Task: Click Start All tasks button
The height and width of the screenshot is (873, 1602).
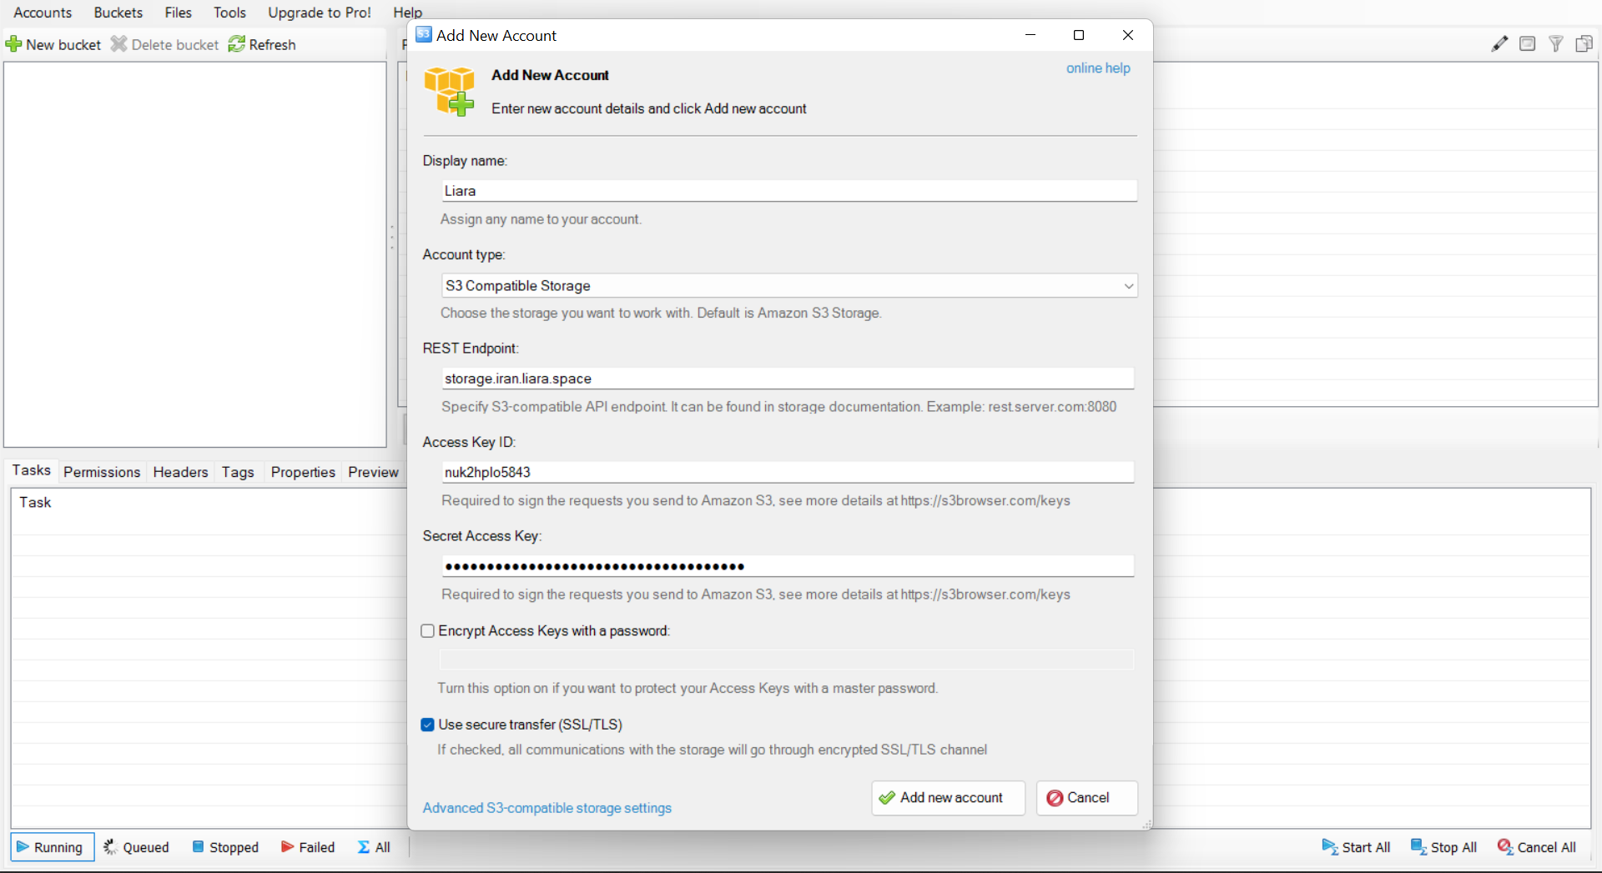Action: pyautogui.click(x=1356, y=847)
